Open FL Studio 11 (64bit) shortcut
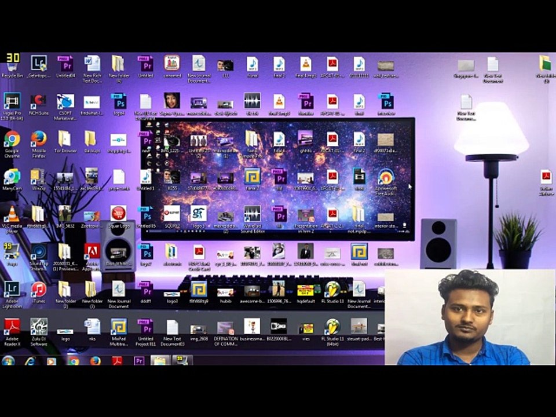 click(332, 332)
